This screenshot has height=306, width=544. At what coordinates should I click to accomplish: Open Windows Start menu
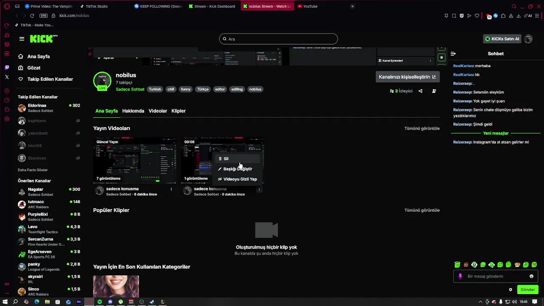(x=5, y=302)
